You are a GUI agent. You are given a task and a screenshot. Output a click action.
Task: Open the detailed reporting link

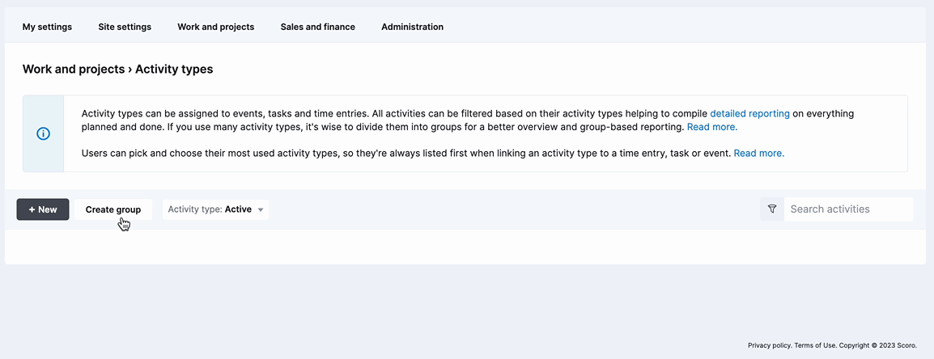pos(750,113)
